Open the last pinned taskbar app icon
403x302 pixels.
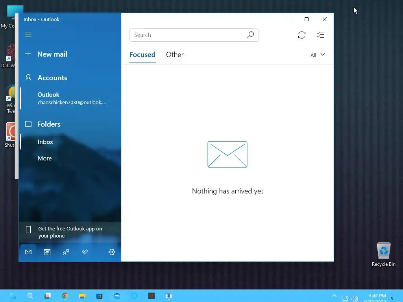click(168, 296)
